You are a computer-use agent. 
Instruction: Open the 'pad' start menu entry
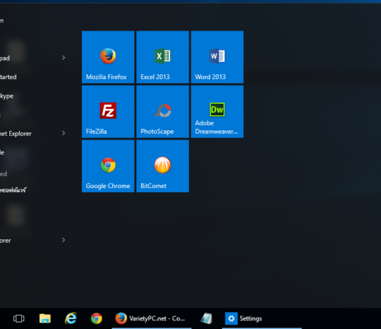tap(5, 58)
